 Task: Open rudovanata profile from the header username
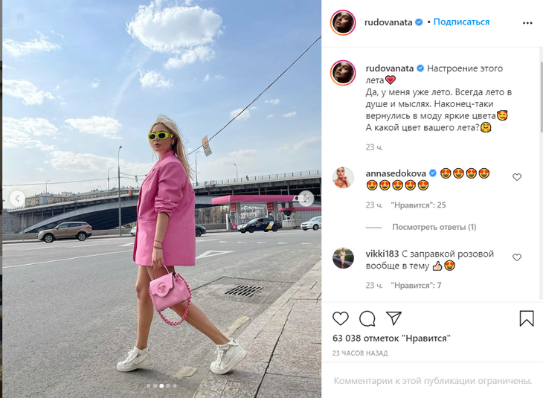[388, 22]
